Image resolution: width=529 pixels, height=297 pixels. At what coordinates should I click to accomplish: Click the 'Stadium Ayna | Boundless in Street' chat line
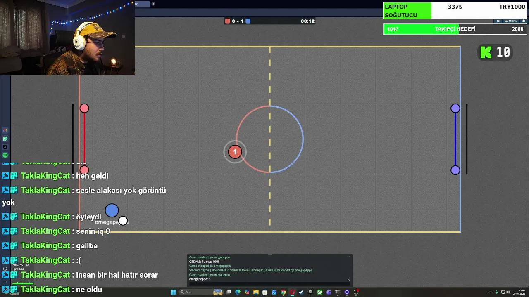click(x=251, y=270)
